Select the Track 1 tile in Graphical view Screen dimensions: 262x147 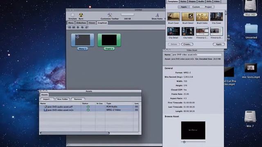[109, 40]
